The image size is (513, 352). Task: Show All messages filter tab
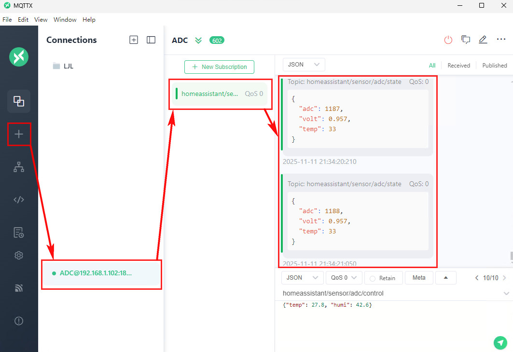click(x=432, y=66)
